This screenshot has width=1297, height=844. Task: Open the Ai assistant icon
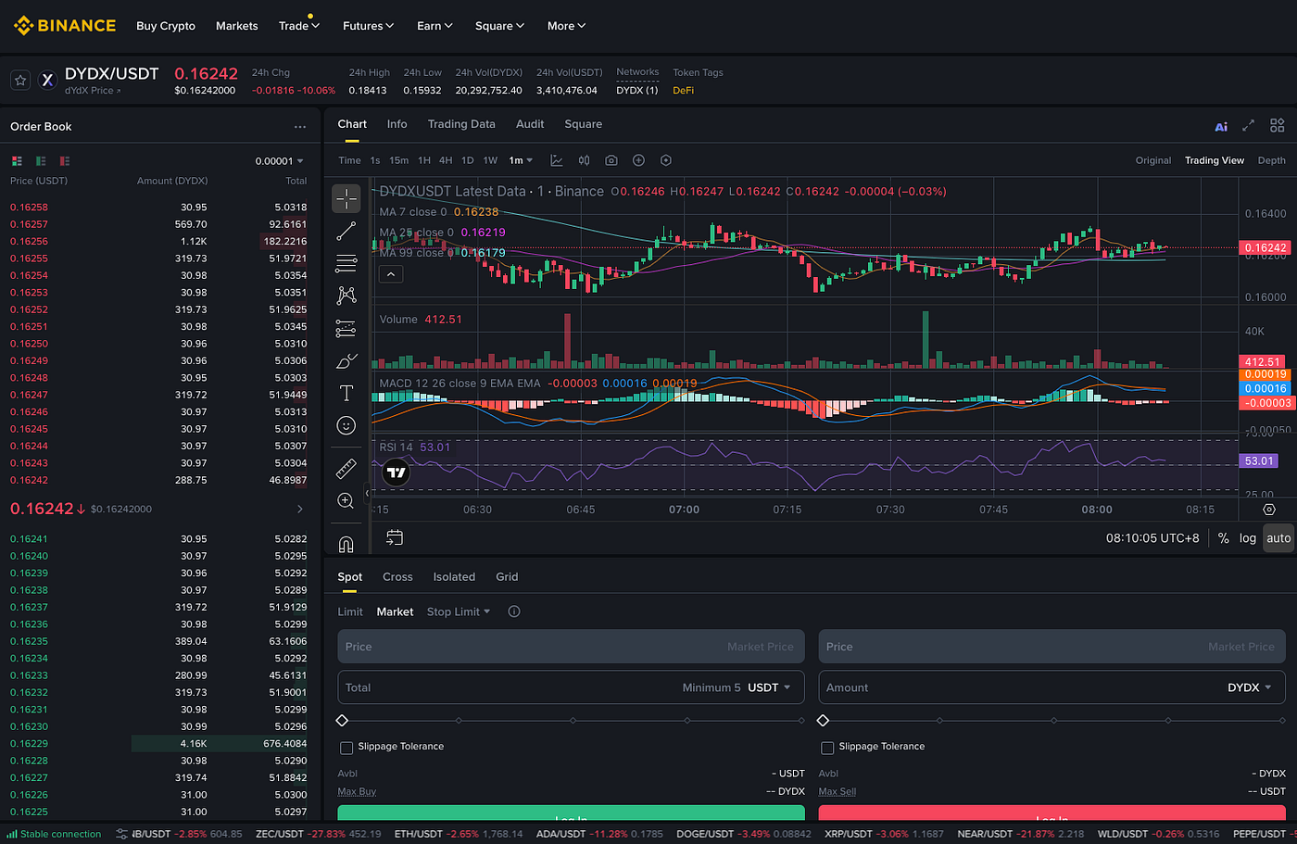(x=1221, y=126)
